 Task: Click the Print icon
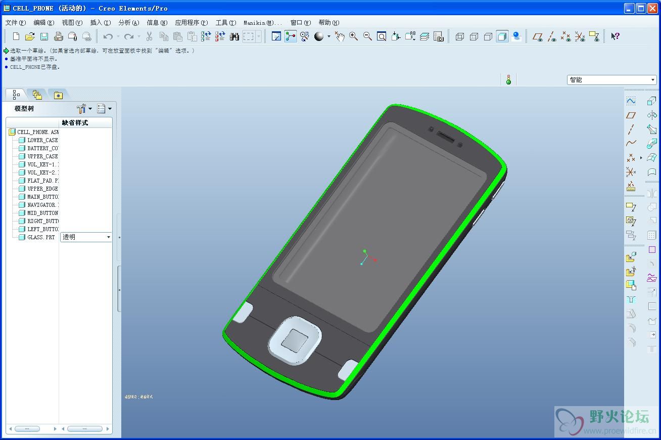58,36
